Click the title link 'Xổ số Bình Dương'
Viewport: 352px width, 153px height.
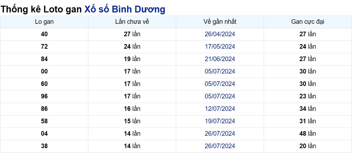point(125,9)
